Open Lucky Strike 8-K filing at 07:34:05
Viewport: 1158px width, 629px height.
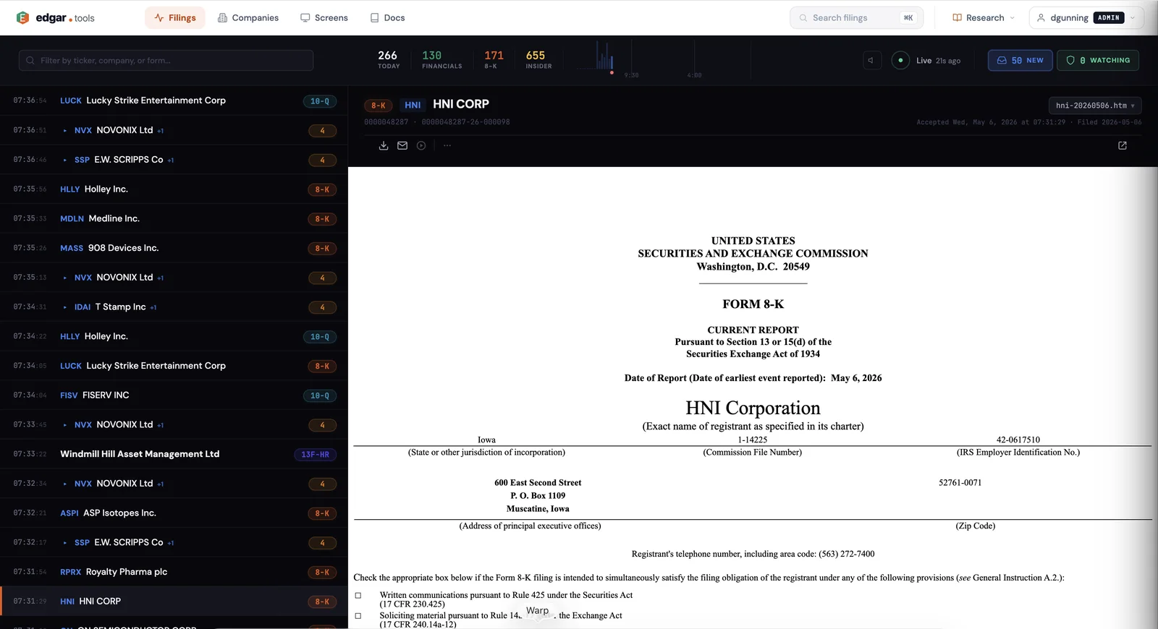coord(174,366)
